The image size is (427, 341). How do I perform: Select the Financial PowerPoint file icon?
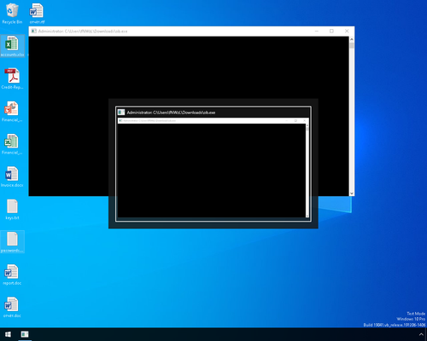(x=12, y=112)
